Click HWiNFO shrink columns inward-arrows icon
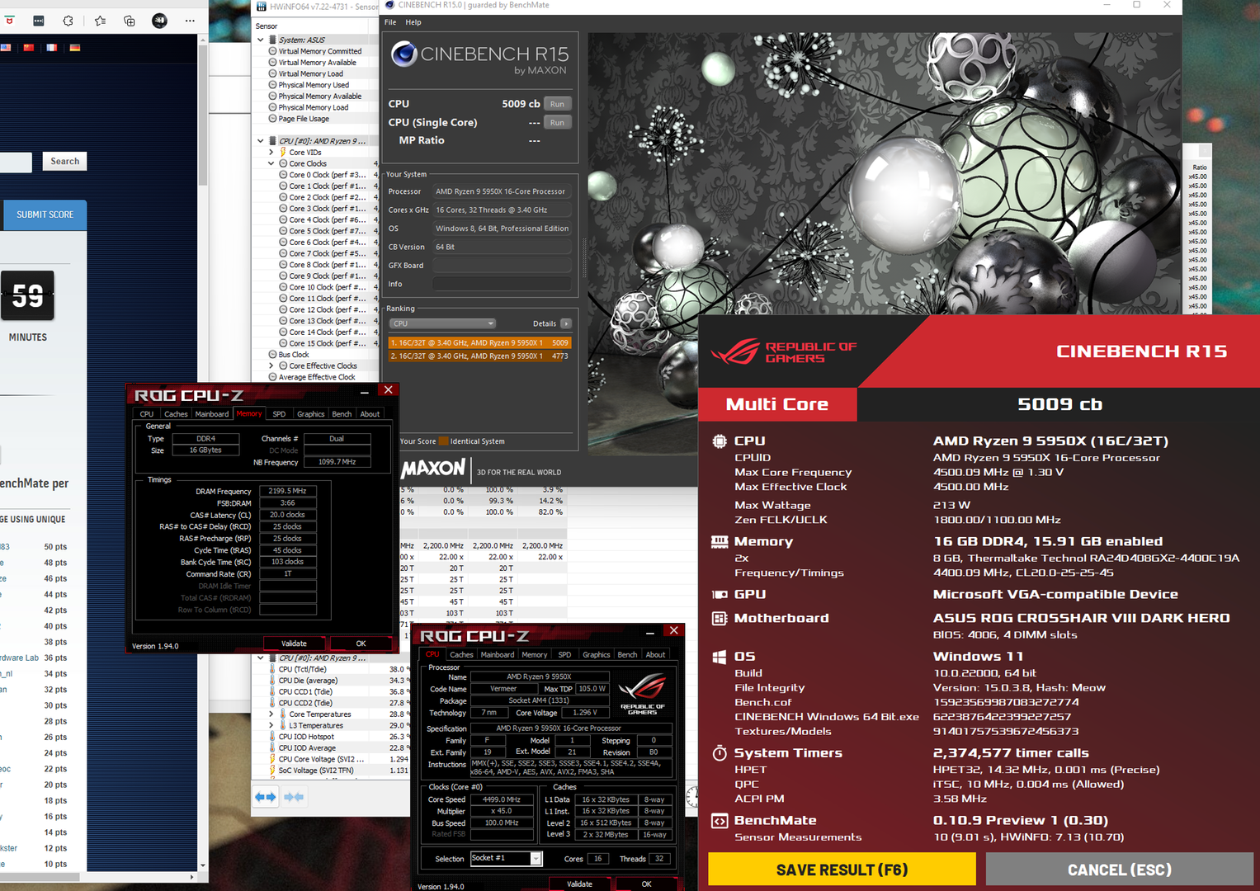This screenshot has height=891, width=1260. pos(294,797)
